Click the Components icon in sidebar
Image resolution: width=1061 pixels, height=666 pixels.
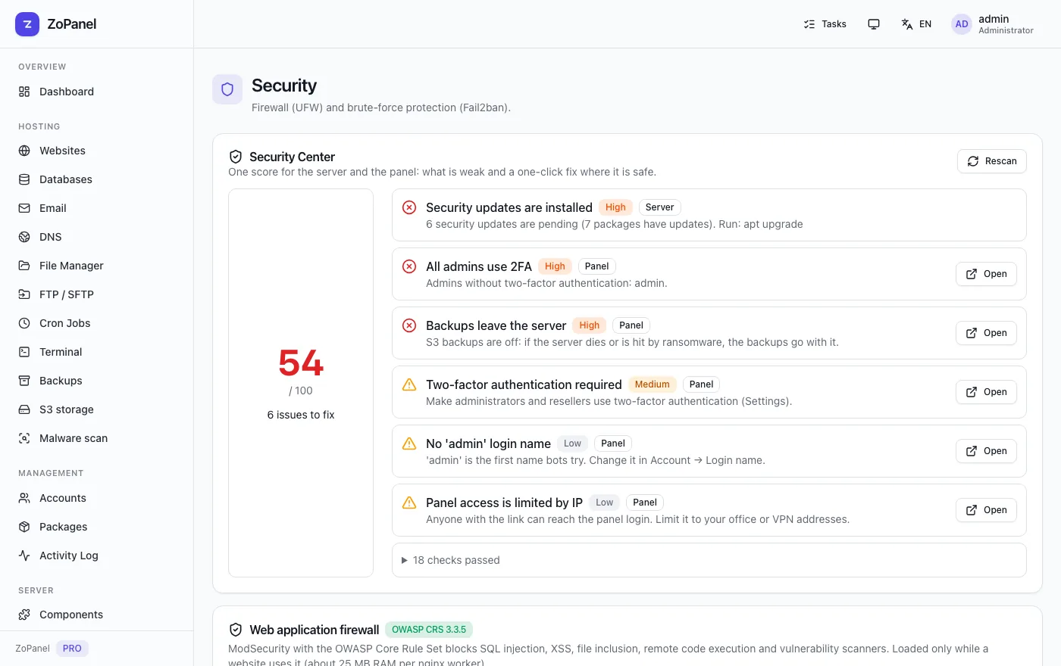point(24,615)
